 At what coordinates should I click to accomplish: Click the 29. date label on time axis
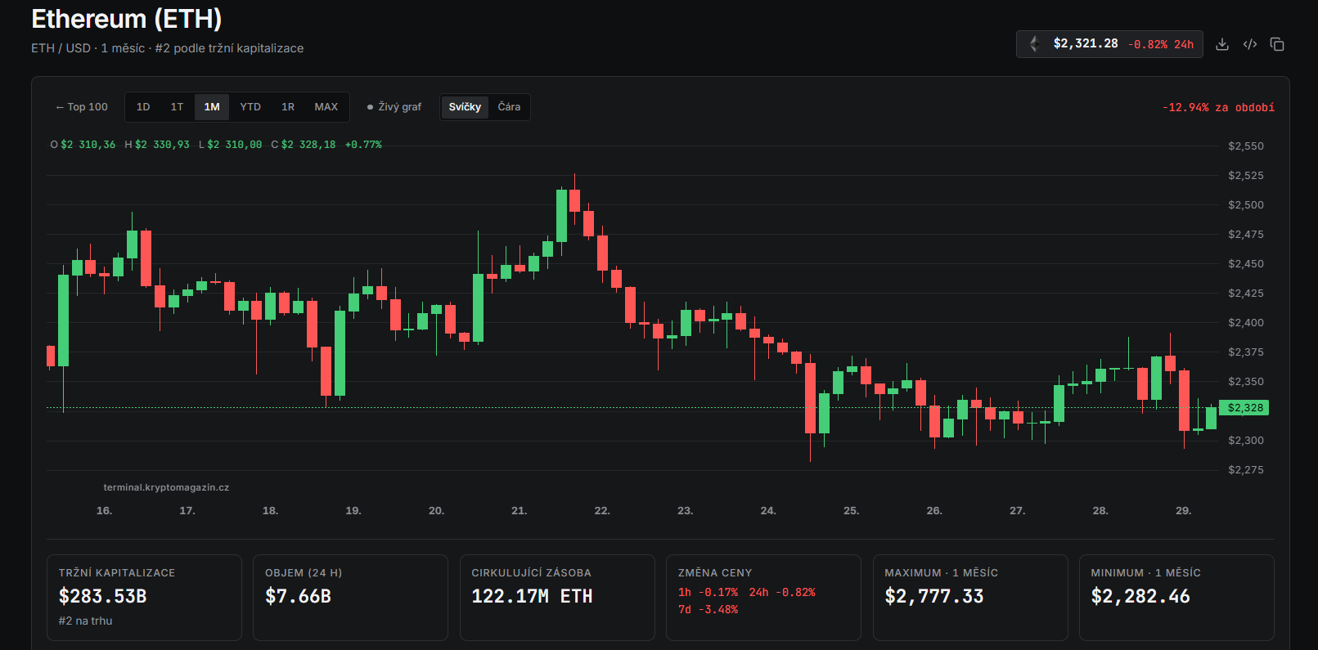(x=1183, y=511)
